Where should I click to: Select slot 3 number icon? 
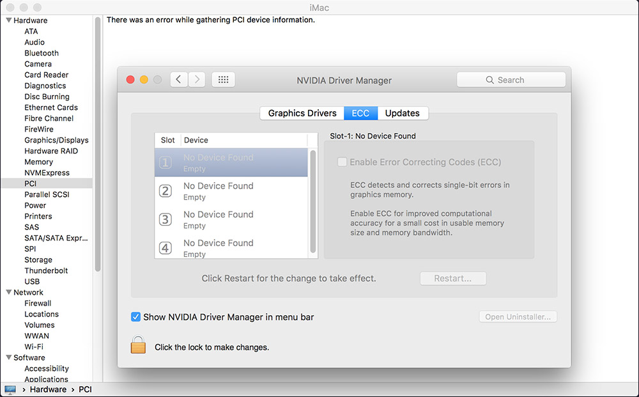[x=165, y=220]
